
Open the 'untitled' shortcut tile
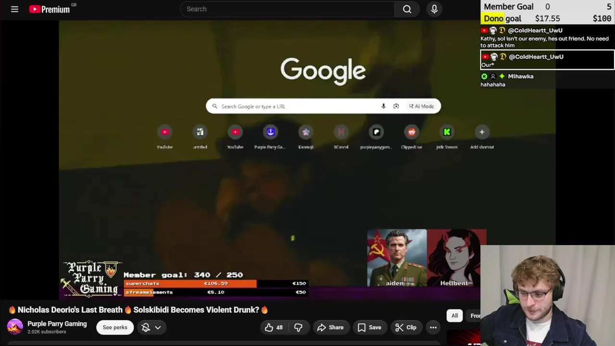200,137
